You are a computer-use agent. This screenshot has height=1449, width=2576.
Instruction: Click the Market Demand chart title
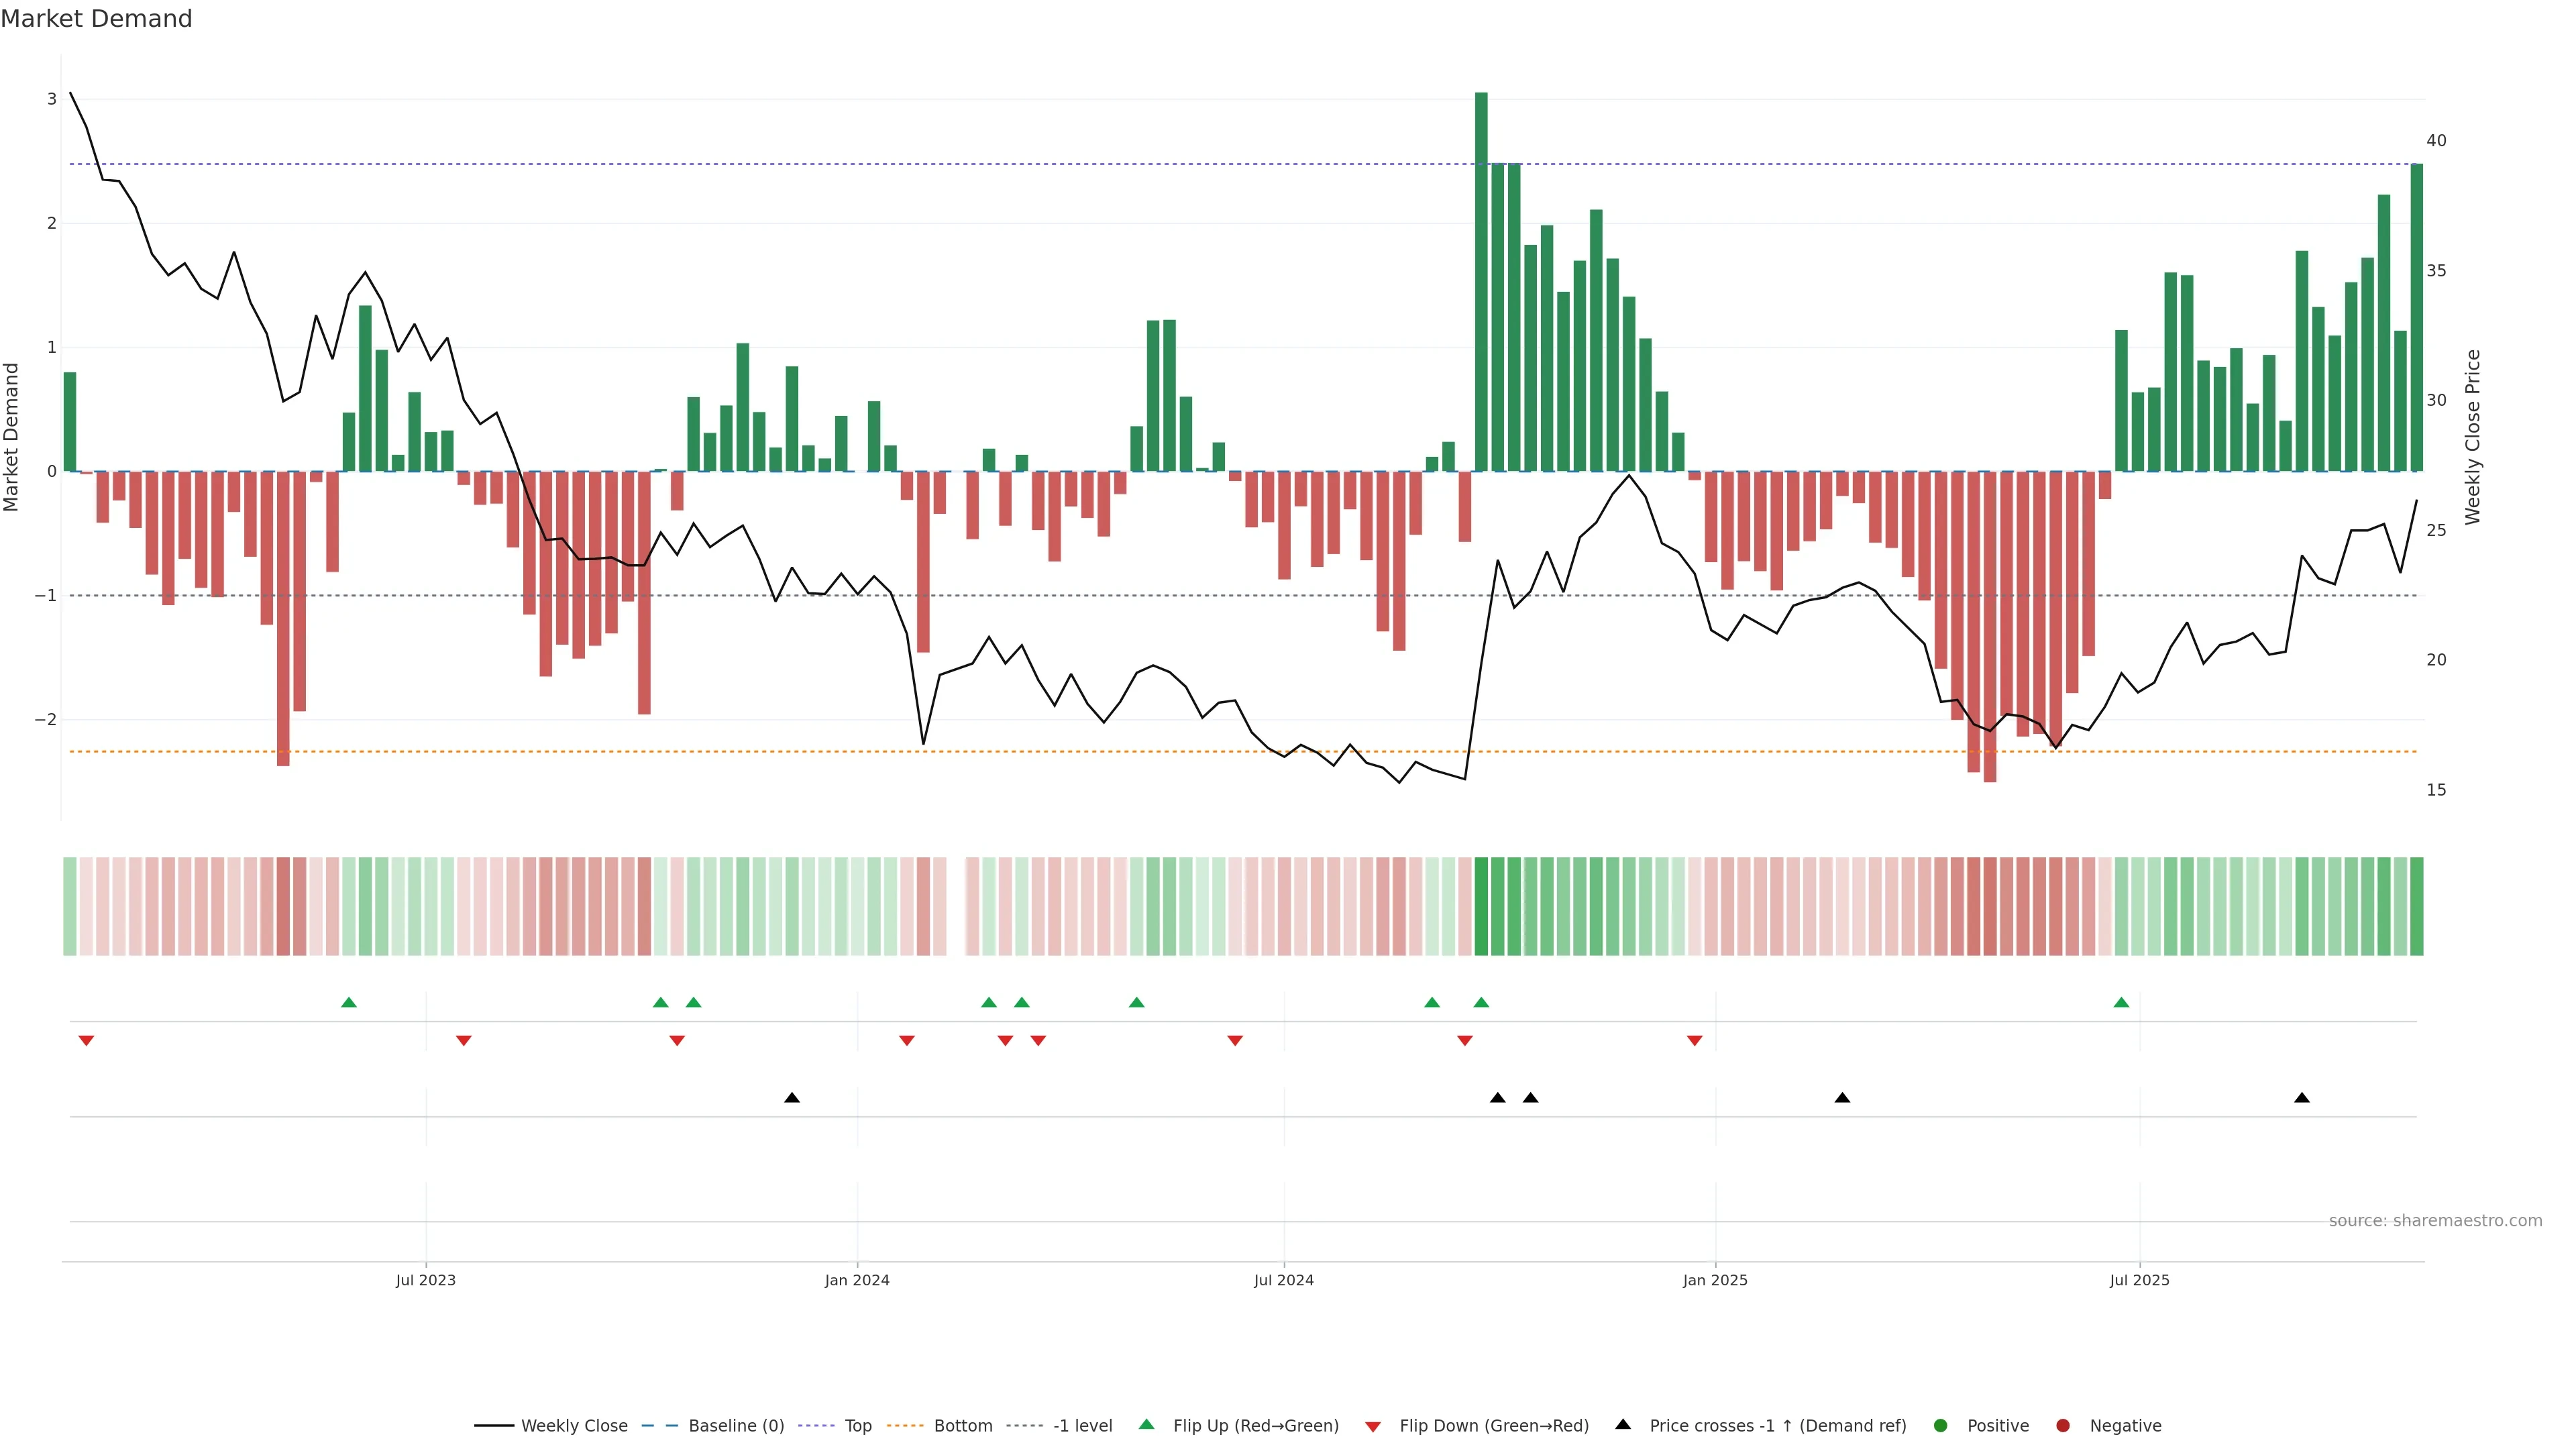point(96,19)
